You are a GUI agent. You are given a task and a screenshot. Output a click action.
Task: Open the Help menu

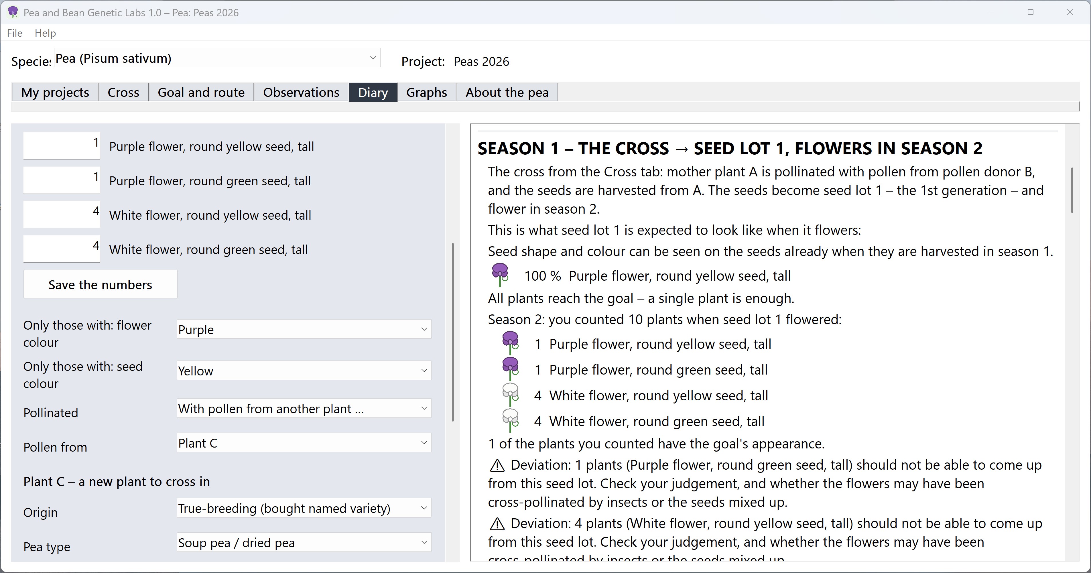click(45, 33)
